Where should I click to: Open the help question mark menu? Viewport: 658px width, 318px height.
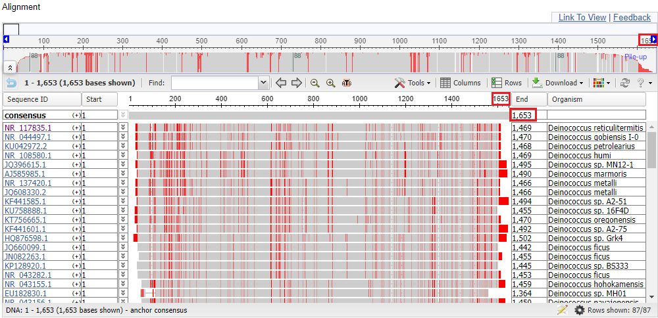(x=644, y=83)
